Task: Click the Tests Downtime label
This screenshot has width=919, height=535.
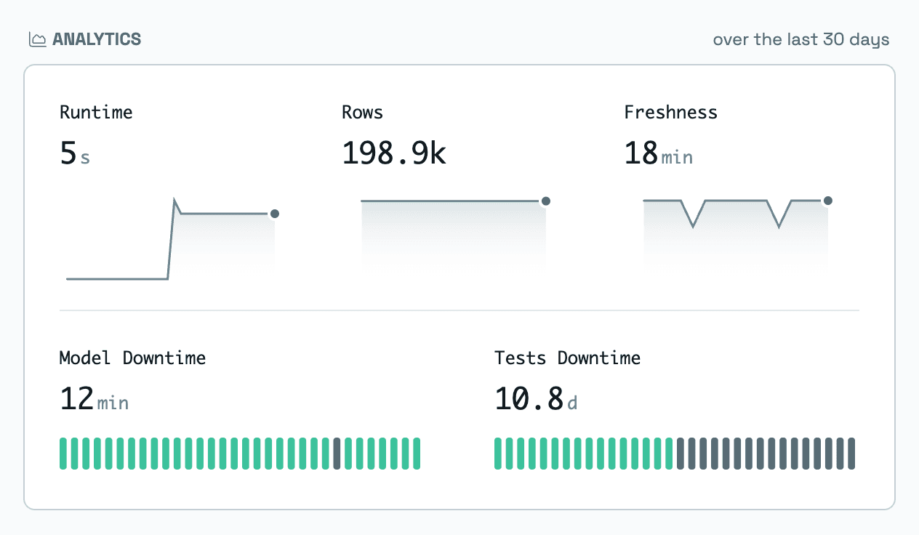Action: pyautogui.click(x=567, y=358)
